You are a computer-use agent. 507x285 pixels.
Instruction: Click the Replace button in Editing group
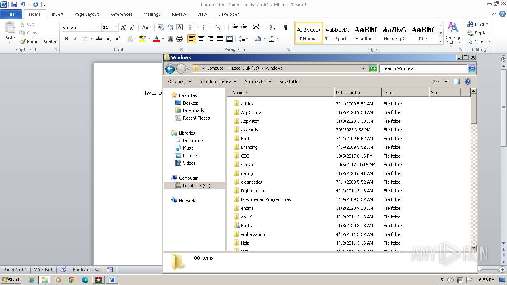(x=479, y=33)
